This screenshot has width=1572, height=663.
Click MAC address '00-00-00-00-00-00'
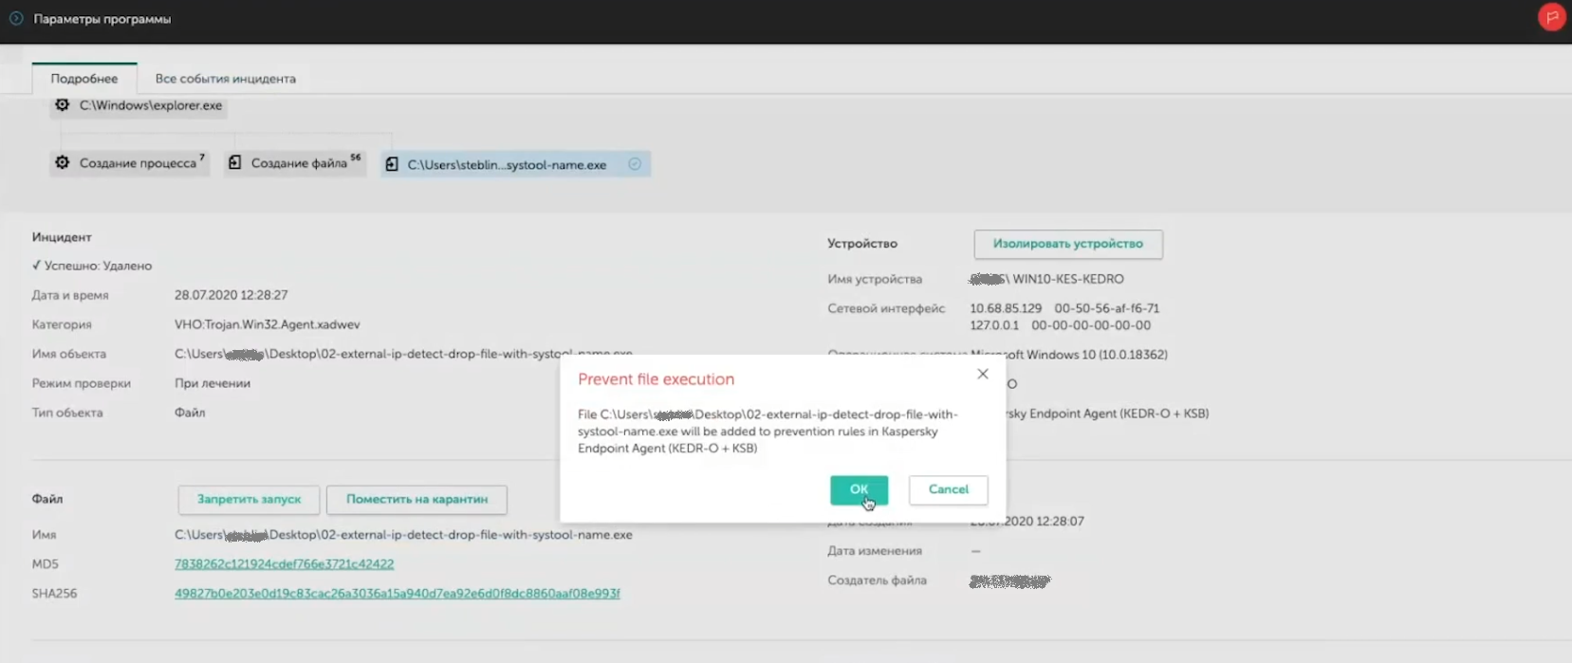tap(1091, 325)
